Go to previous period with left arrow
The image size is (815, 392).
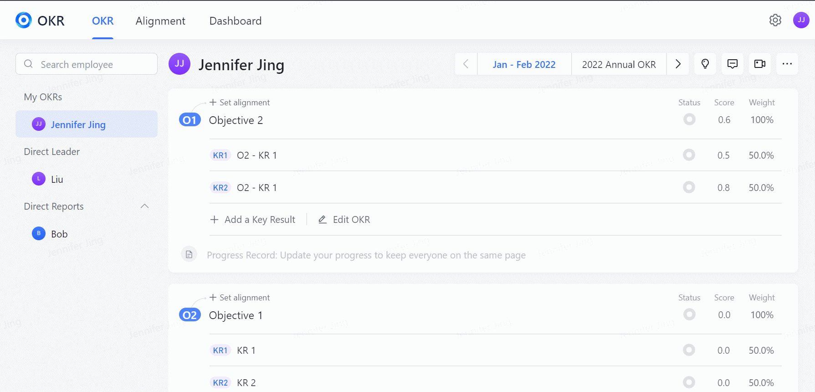pos(466,64)
